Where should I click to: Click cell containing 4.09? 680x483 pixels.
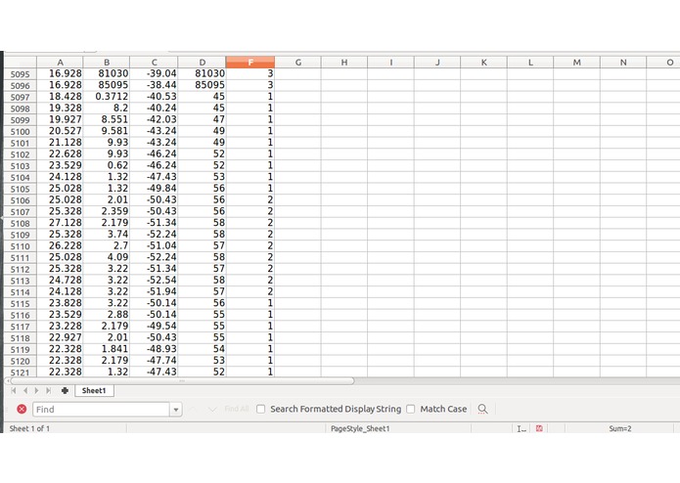pos(107,257)
